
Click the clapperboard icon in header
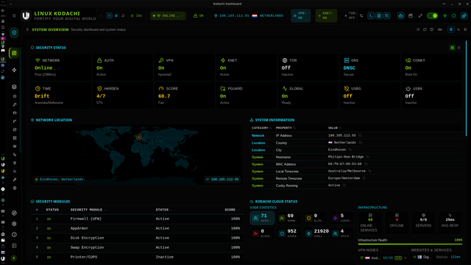[x=411, y=15]
